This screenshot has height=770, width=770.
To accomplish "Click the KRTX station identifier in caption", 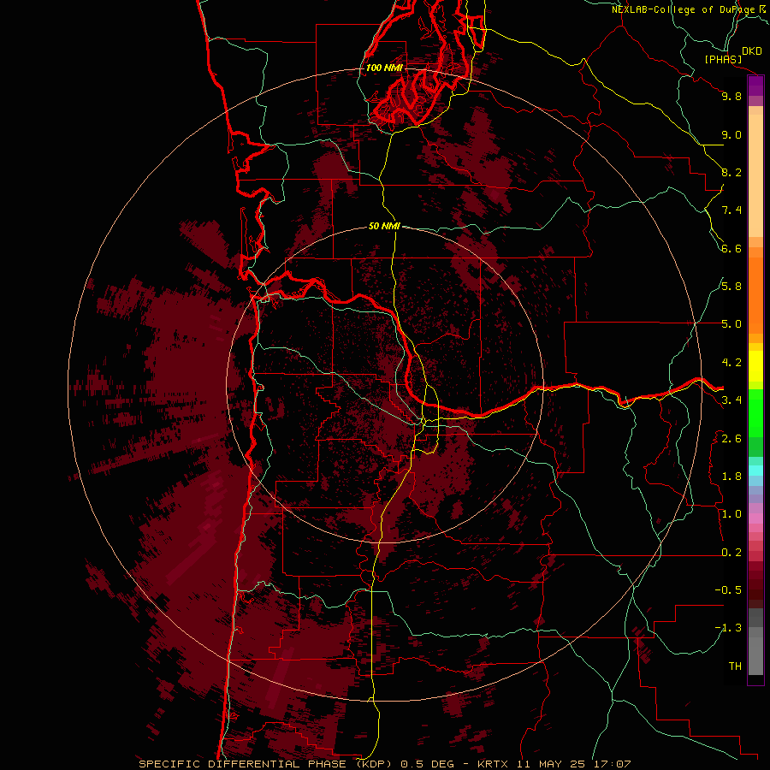I will 493,764.
